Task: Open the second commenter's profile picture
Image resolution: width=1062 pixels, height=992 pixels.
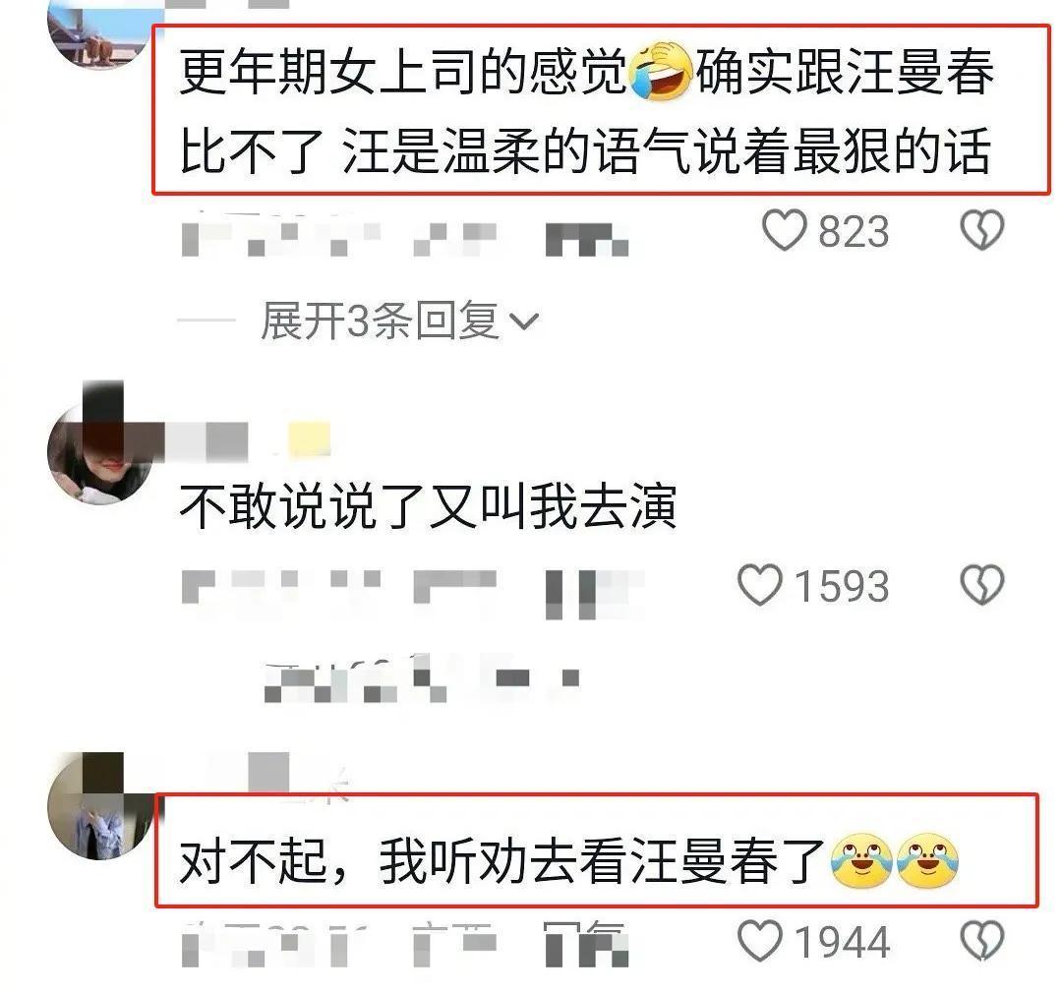Action: coord(101,452)
